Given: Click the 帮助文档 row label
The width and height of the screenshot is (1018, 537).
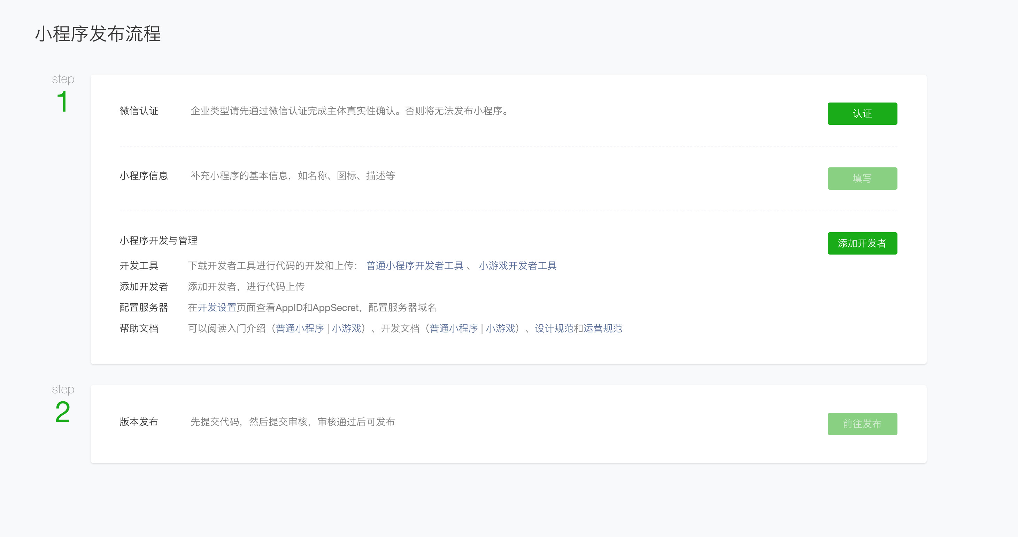Looking at the screenshot, I should (x=139, y=328).
